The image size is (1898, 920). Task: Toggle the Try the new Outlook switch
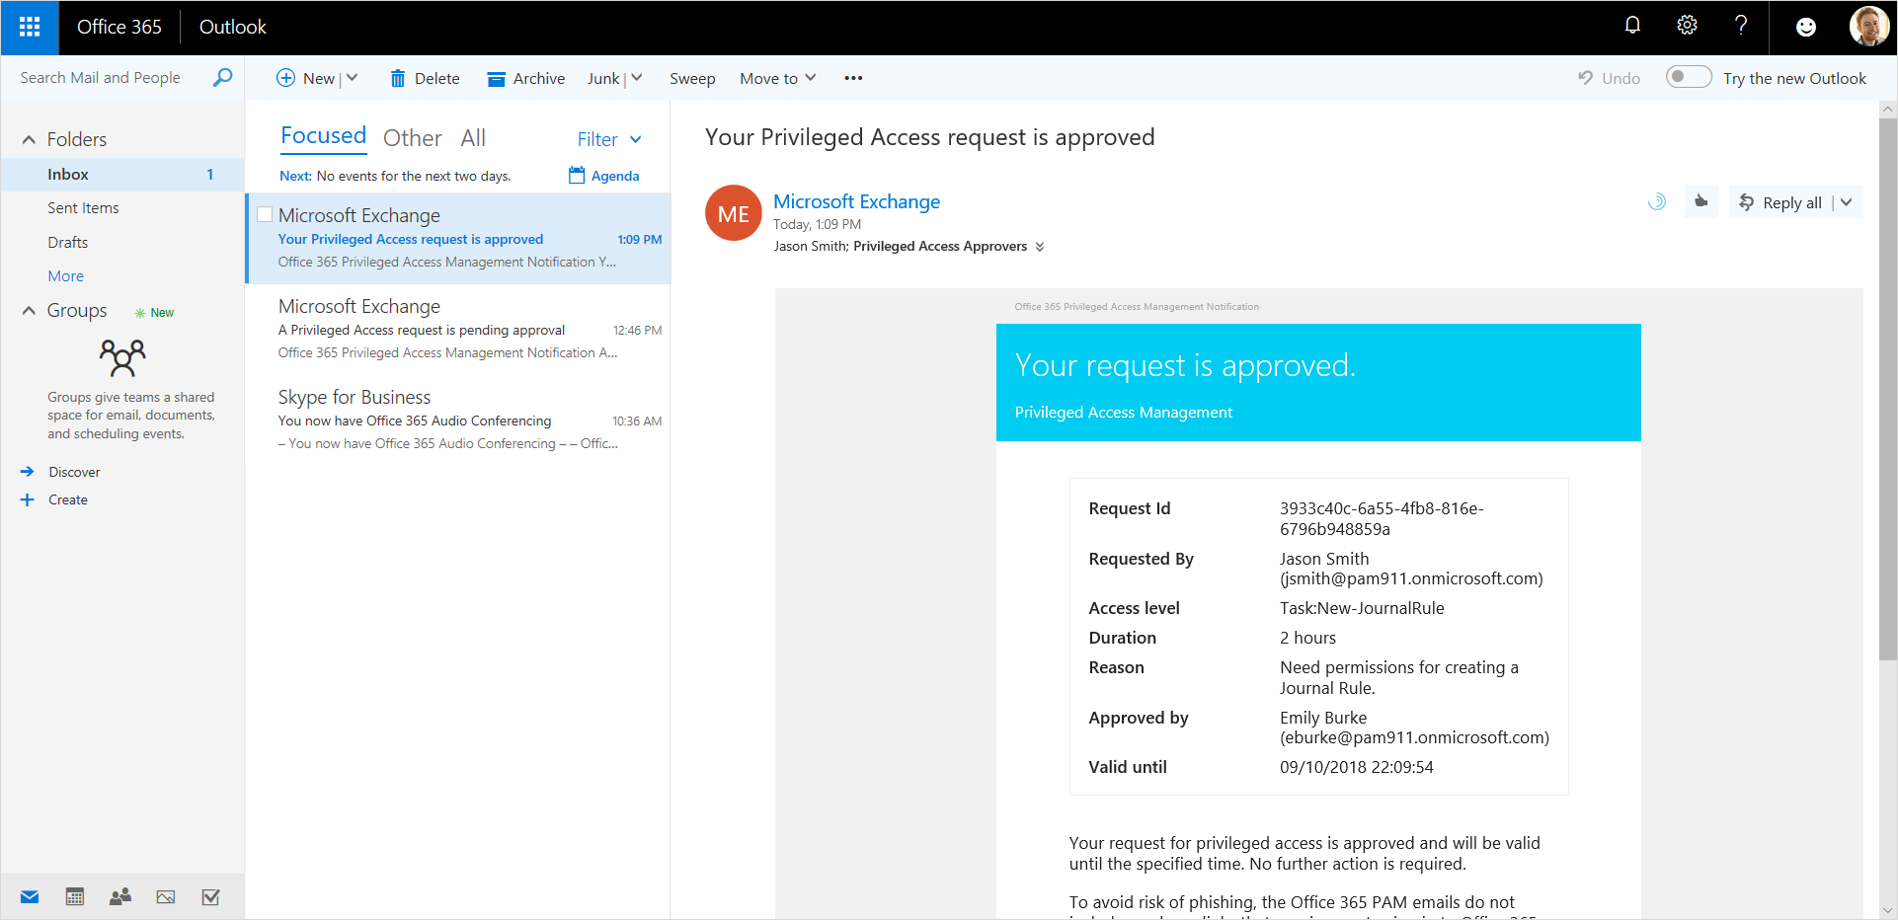coord(1688,77)
